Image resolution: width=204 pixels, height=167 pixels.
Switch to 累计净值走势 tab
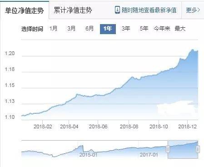[73, 10]
